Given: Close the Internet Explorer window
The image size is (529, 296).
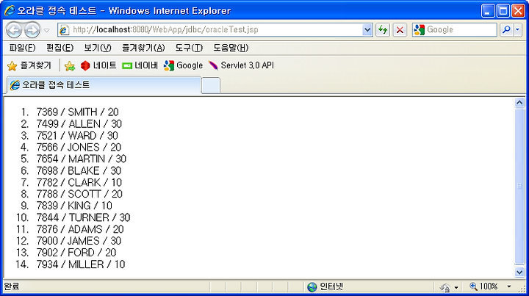Looking at the screenshot, I should 518,11.
